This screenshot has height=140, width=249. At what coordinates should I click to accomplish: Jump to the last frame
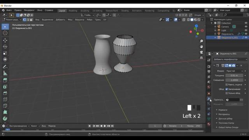pos(112,126)
